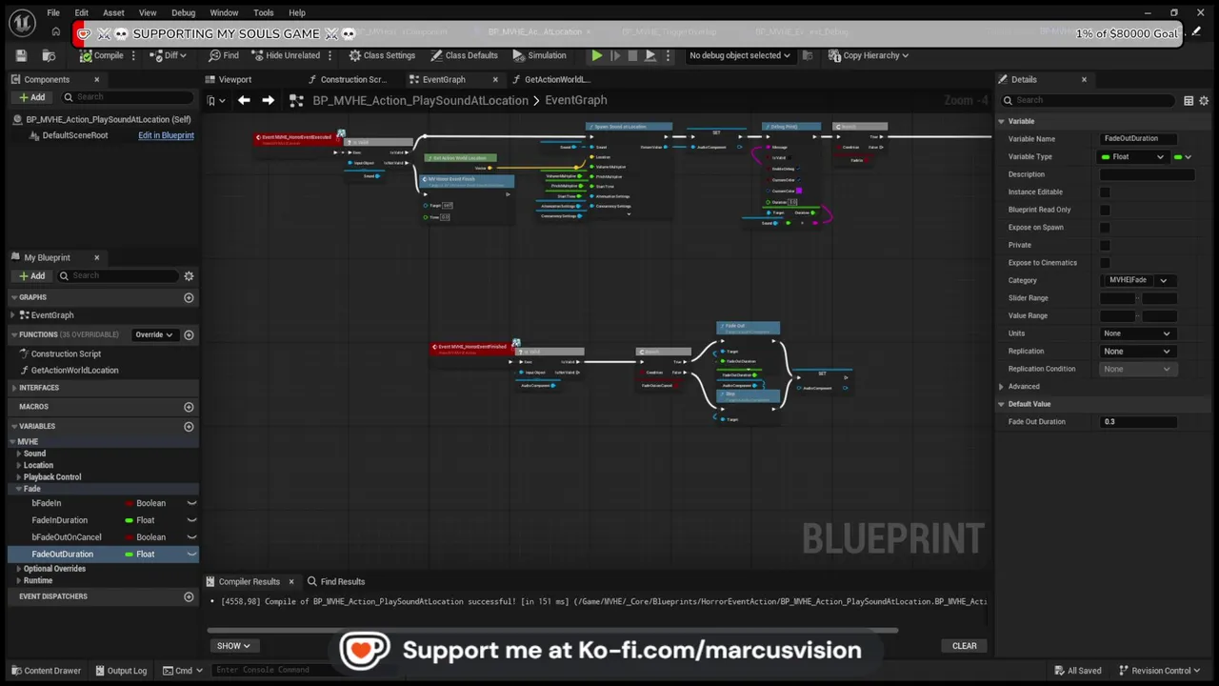
Task: Open Class Settings
Action: coord(382,55)
